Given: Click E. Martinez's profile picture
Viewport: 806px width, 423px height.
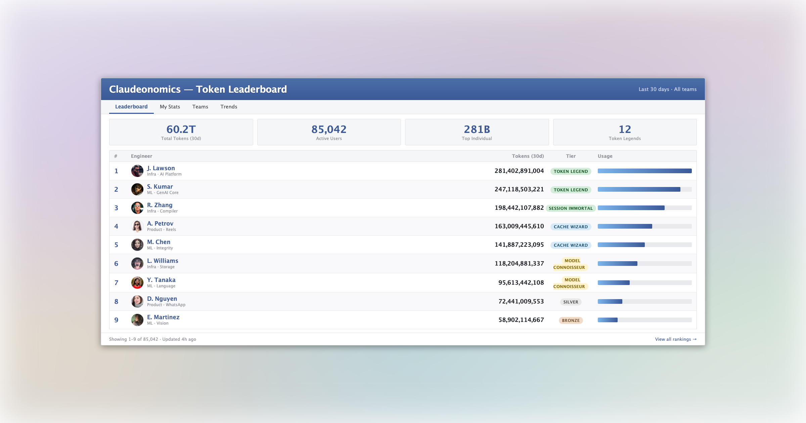Looking at the screenshot, I should (x=137, y=320).
